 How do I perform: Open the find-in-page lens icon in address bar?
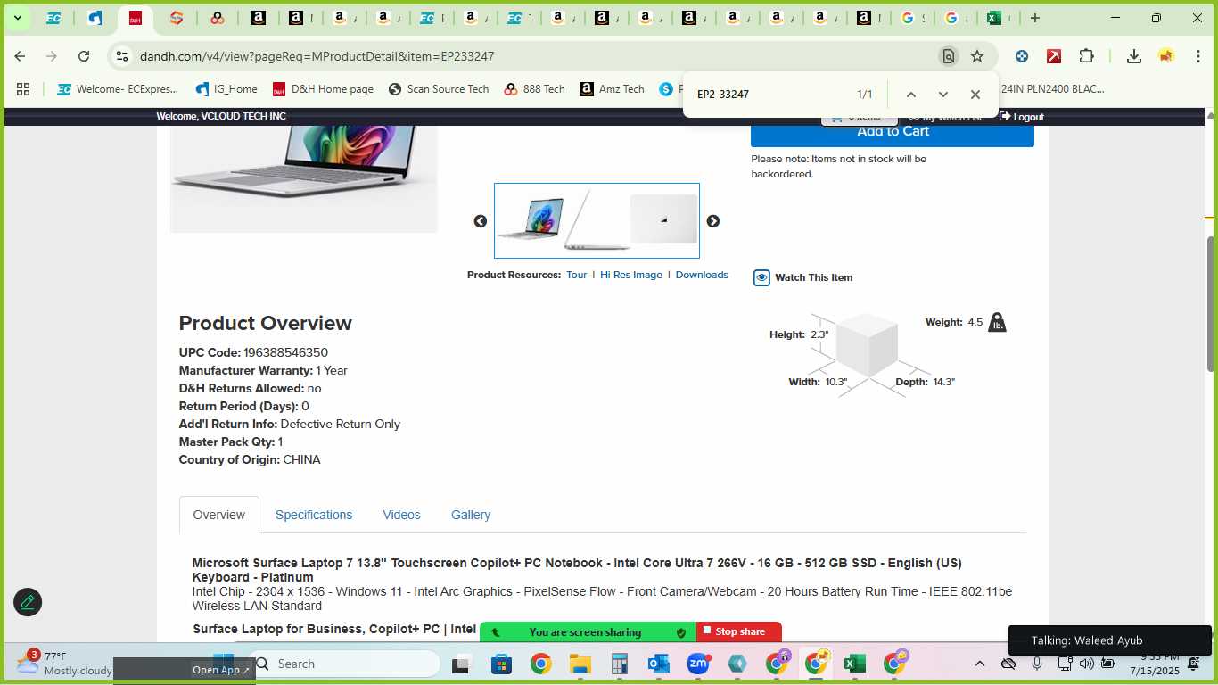click(x=949, y=56)
